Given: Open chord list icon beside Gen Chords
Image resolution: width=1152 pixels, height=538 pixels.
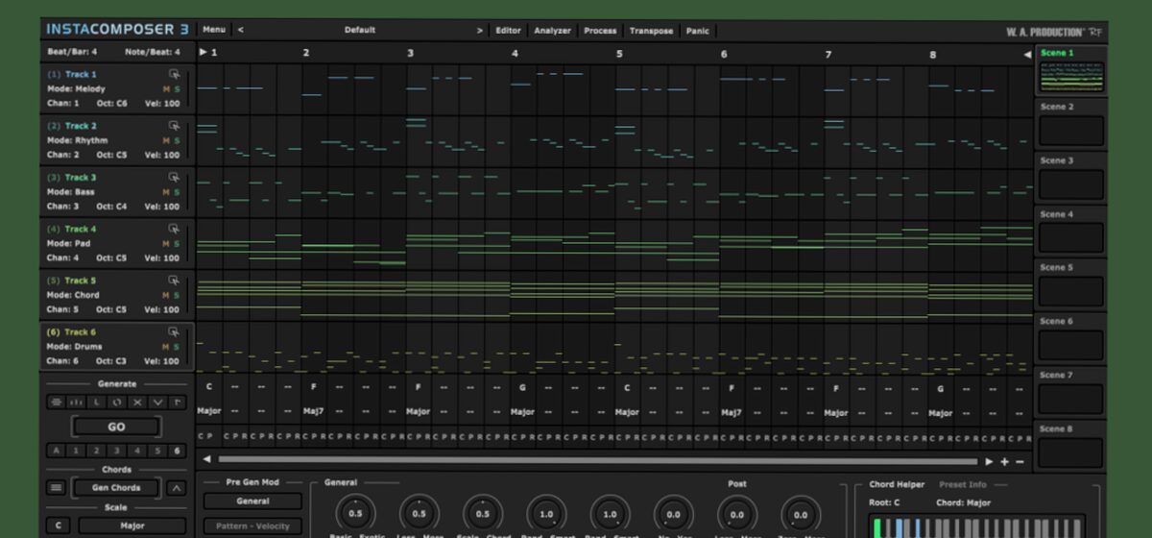Looking at the screenshot, I should (x=56, y=488).
